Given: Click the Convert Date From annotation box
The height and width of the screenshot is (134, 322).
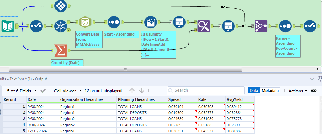Looking at the screenshot, I should pyautogui.click(x=89, y=40).
